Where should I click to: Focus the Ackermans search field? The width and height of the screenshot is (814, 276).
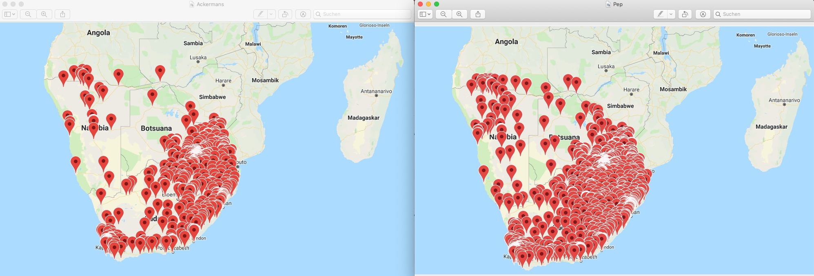[x=362, y=14]
